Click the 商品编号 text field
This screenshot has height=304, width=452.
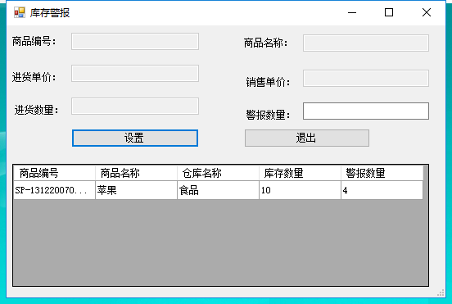pyautogui.click(x=135, y=42)
